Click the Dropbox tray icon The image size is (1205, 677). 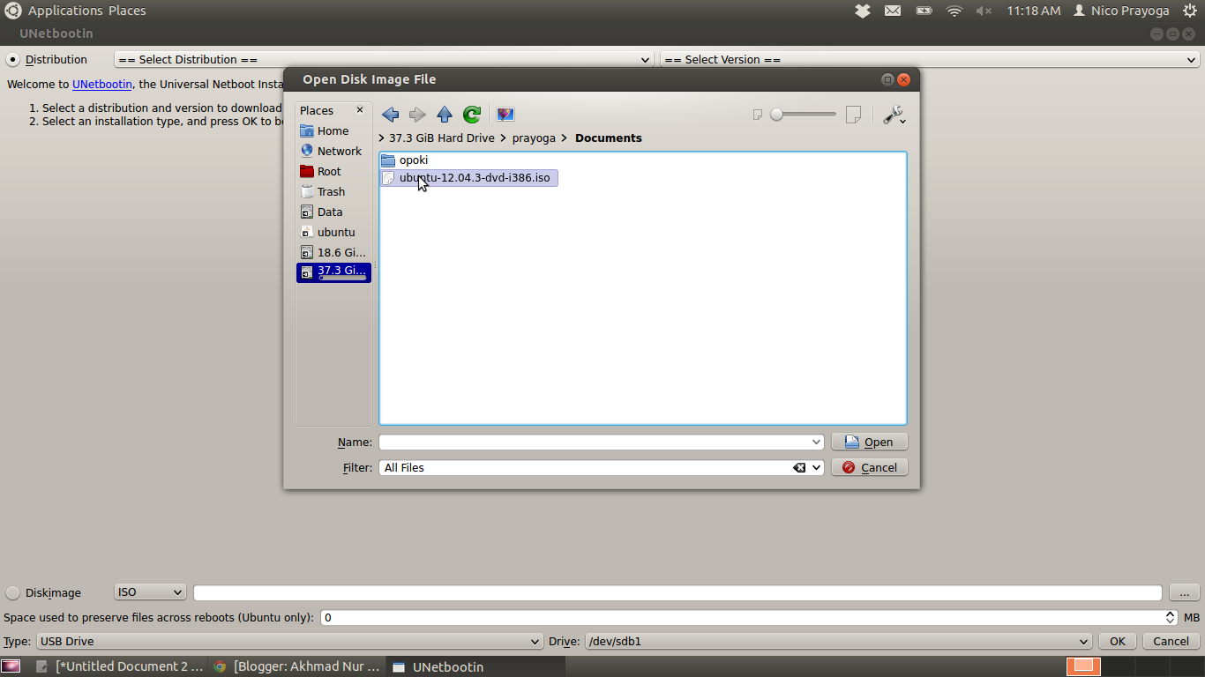point(863,11)
